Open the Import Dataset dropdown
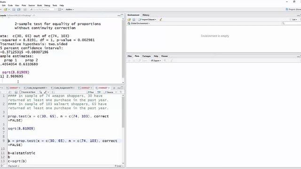The image size is (301, 169). (147, 20)
